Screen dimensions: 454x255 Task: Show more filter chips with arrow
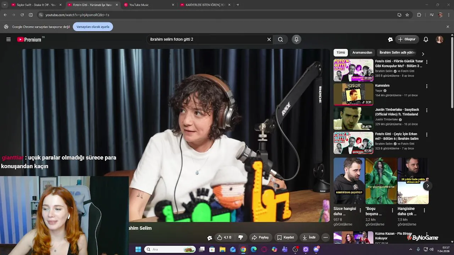pos(423,54)
